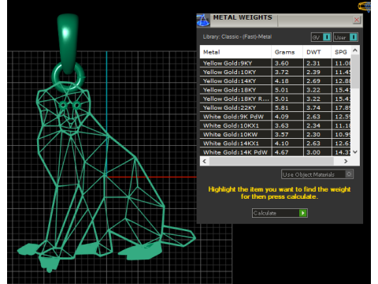Click the horizontal scroll right arrow
Screen dimensions: 378x284
click(346, 161)
